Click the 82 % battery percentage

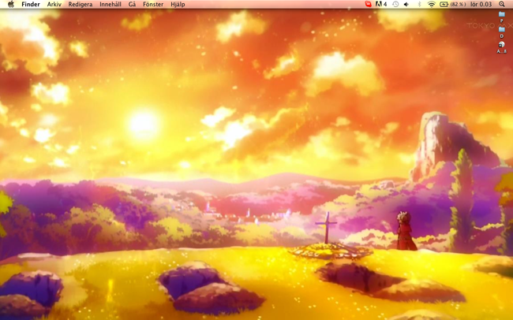click(458, 4)
